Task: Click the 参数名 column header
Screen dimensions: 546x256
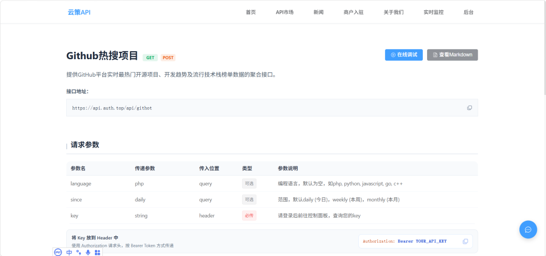Action: coord(78,168)
